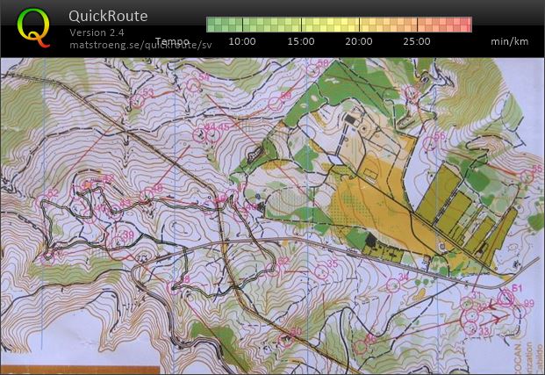Select control circle 33 on the map
The image size is (545, 375).
[470, 328]
